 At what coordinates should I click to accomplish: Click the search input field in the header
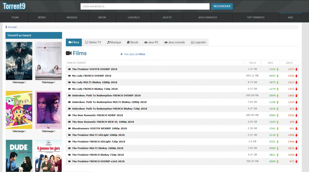point(145,6)
